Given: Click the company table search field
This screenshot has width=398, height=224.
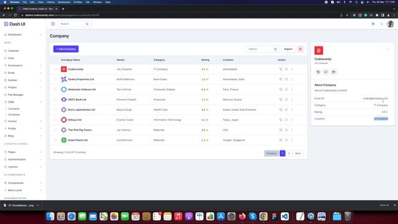Looking at the screenshot, I should [x=262, y=49].
